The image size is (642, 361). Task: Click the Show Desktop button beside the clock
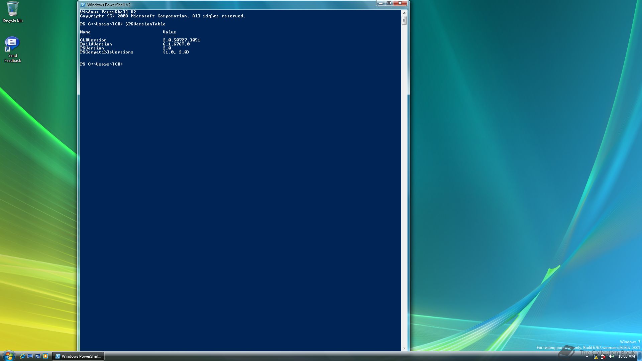click(639, 356)
